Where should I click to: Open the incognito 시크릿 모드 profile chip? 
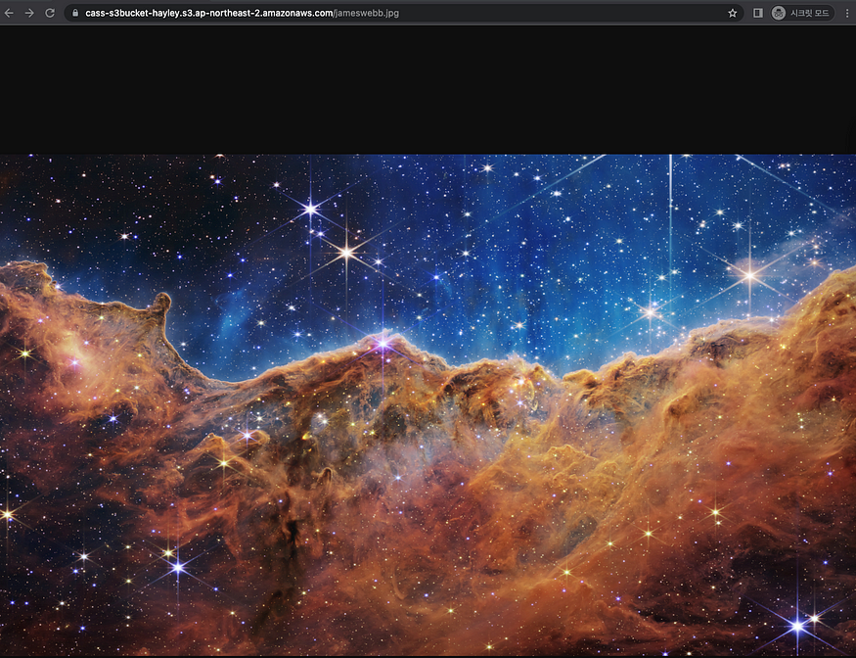pyautogui.click(x=802, y=13)
